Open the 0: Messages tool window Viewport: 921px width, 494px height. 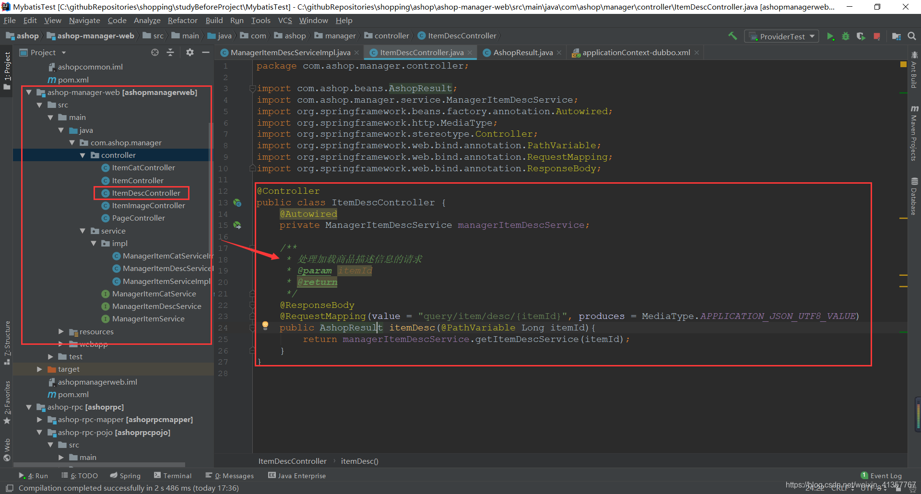click(x=230, y=476)
